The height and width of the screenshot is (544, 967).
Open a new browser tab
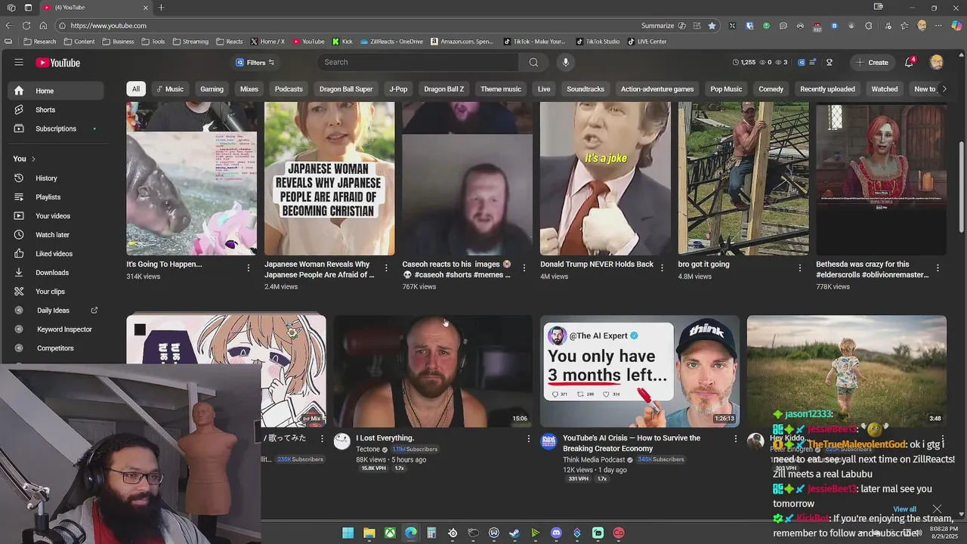161,8
